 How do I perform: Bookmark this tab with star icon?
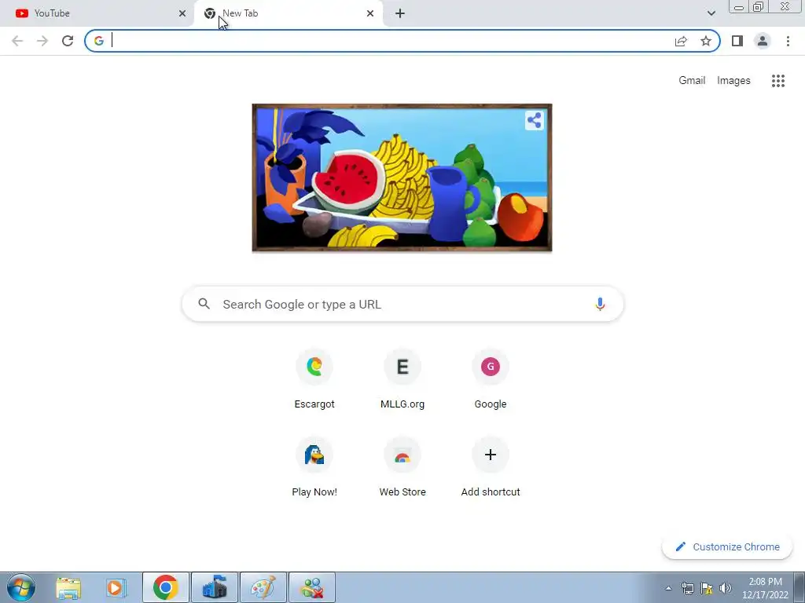(x=706, y=41)
